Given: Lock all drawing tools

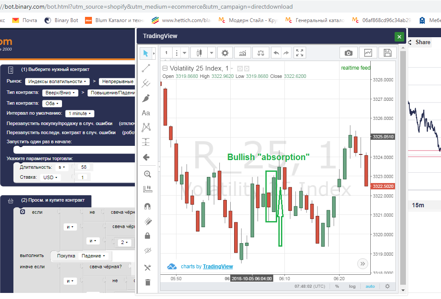Looking at the screenshot, I should coord(147,235).
